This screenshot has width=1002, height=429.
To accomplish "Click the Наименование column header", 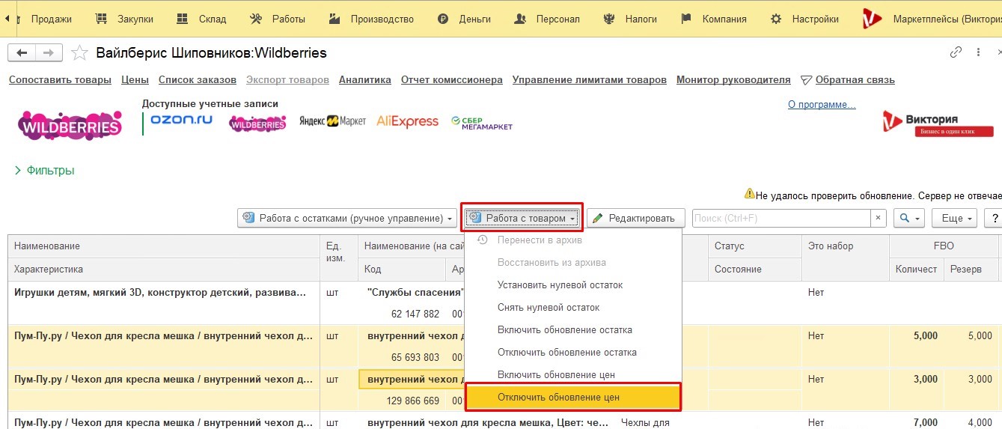I will pos(164,246).
